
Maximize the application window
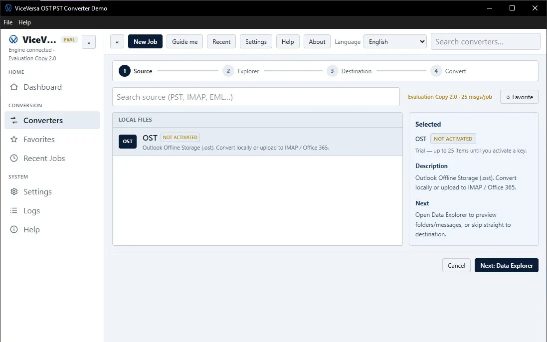click(x=512, y=8)
